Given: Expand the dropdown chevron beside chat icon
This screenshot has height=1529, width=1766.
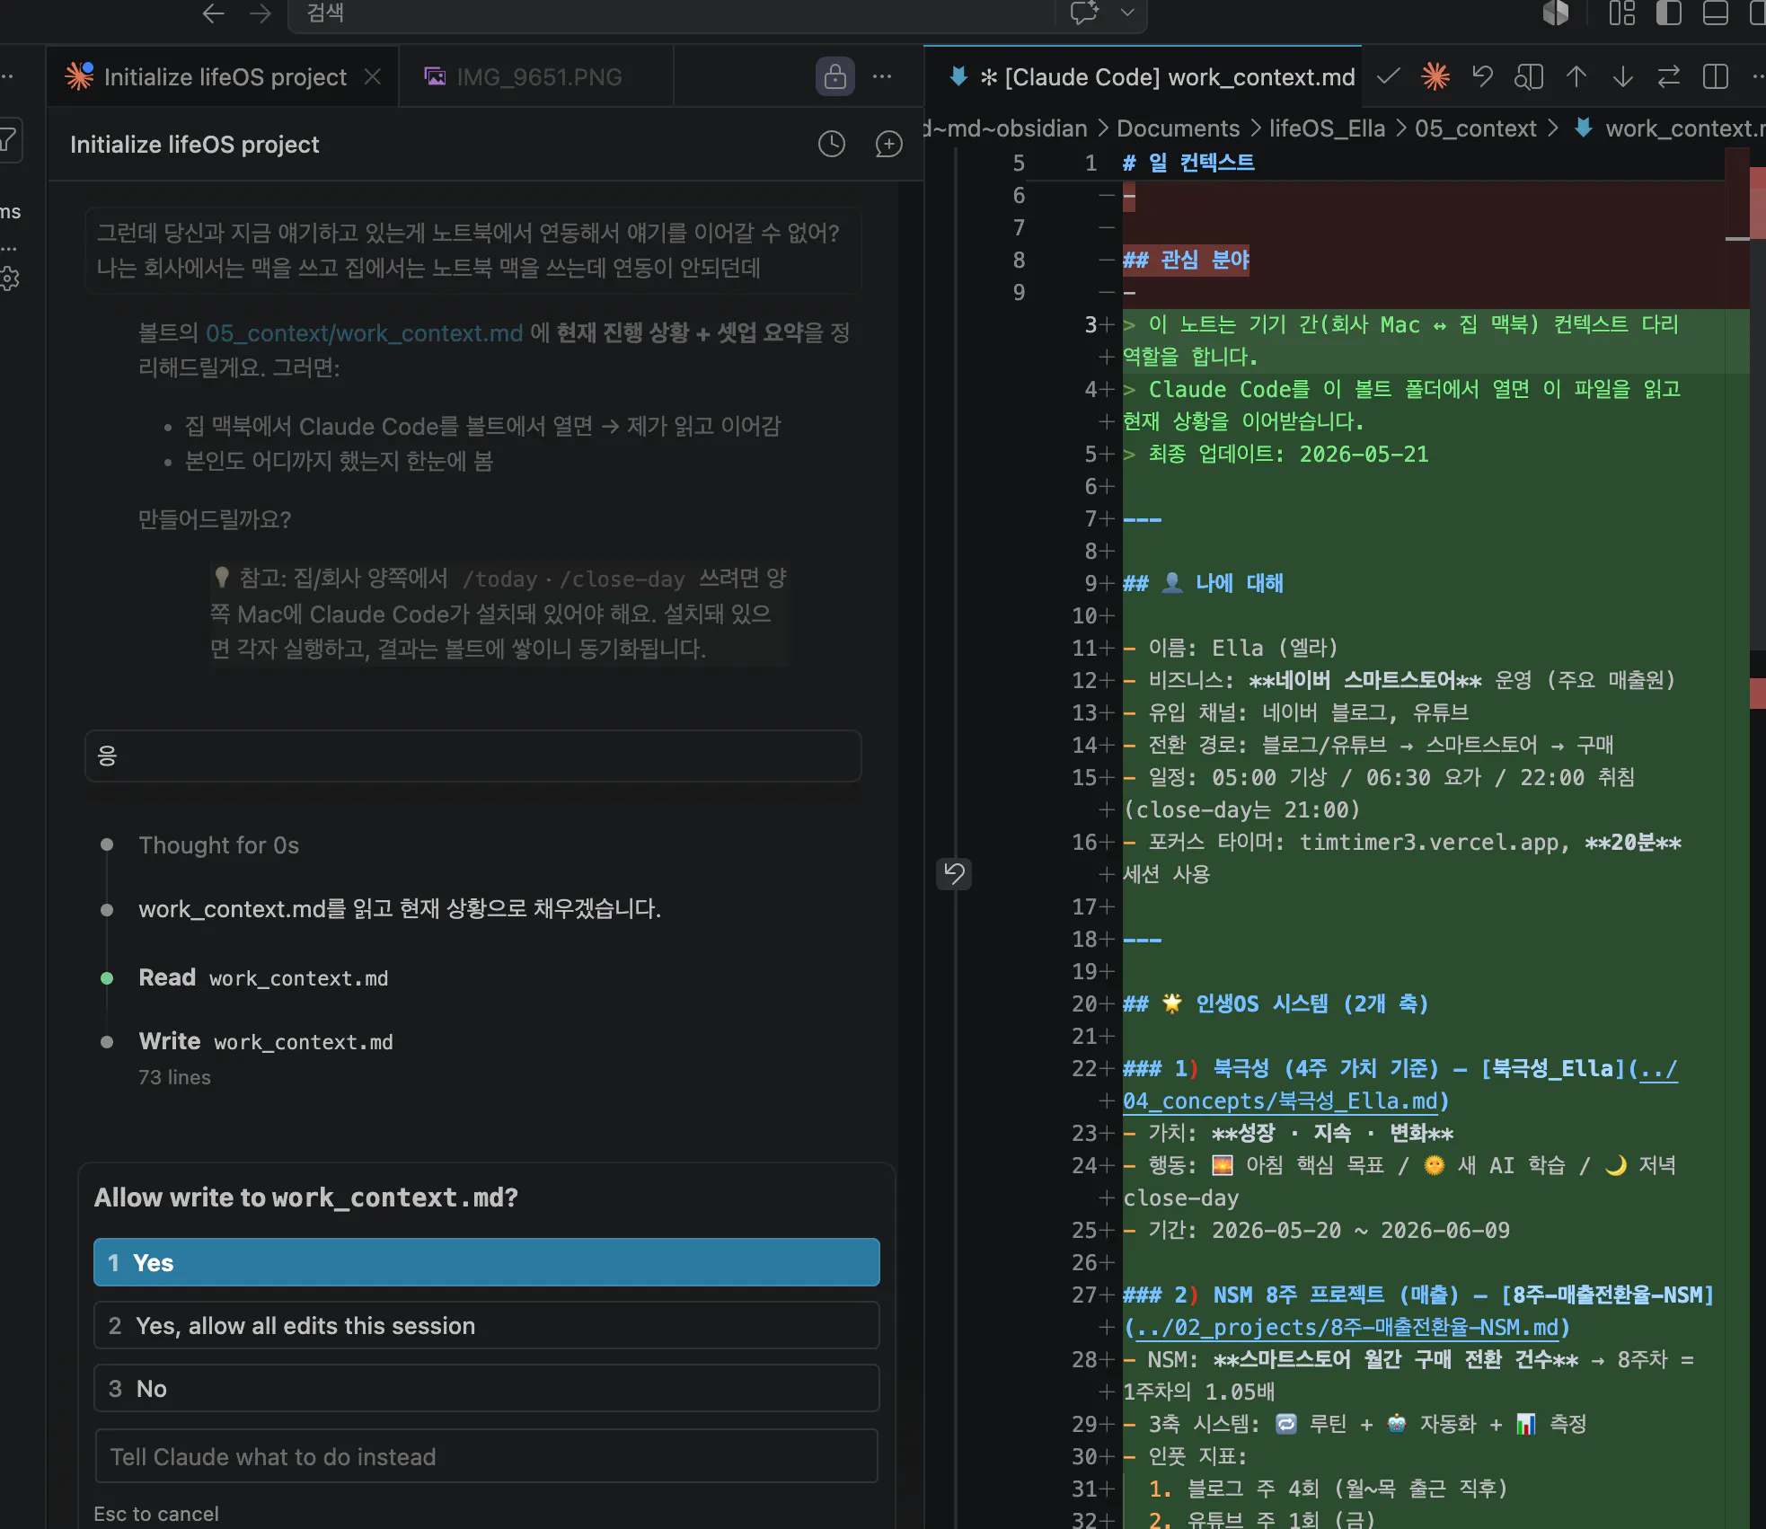Looking at the screenshot, I should click(1127, 13).
